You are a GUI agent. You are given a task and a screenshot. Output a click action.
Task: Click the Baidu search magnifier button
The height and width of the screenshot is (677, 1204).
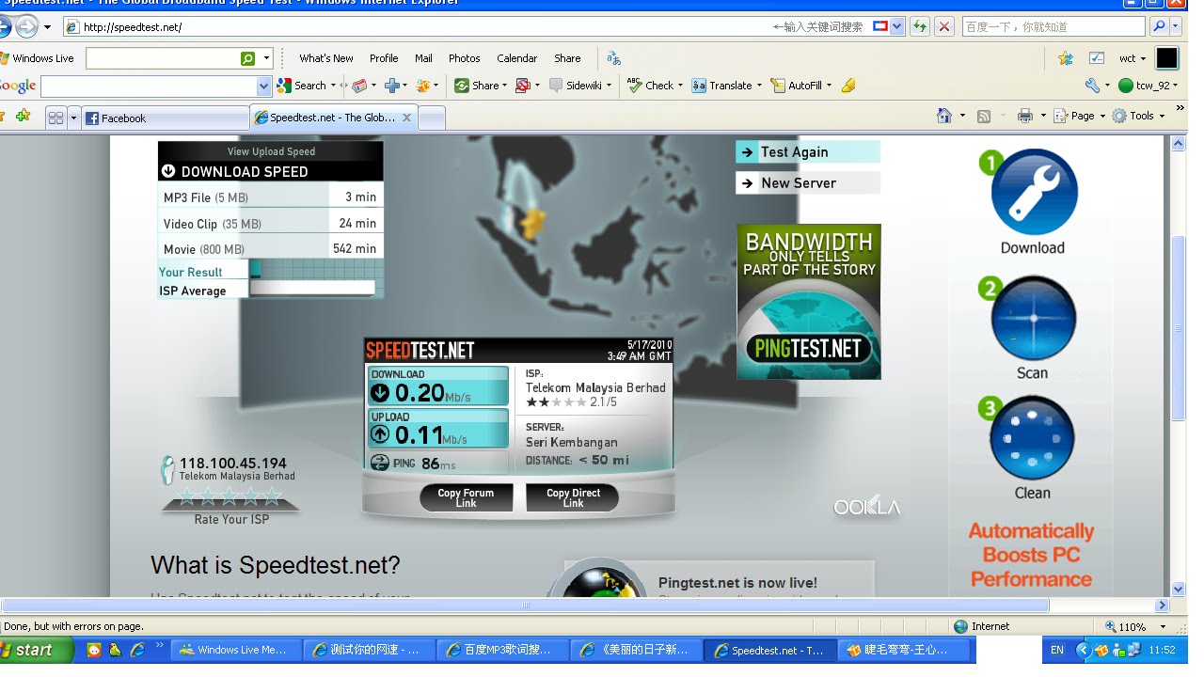(1159, 26)
